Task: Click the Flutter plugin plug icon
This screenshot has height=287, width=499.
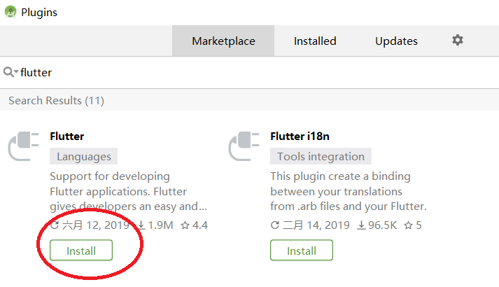Action: (23, 146)
